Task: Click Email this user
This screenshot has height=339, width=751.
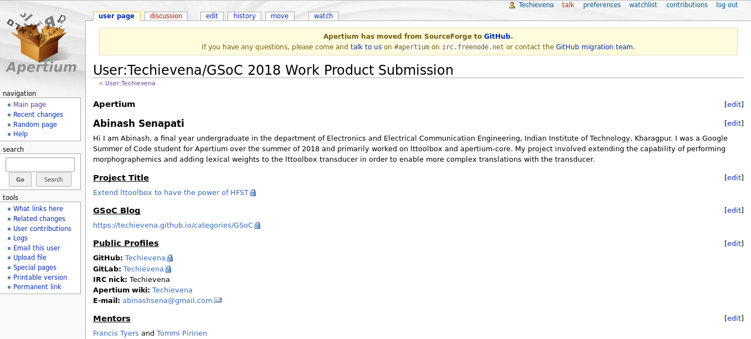Action: (37, 248)
